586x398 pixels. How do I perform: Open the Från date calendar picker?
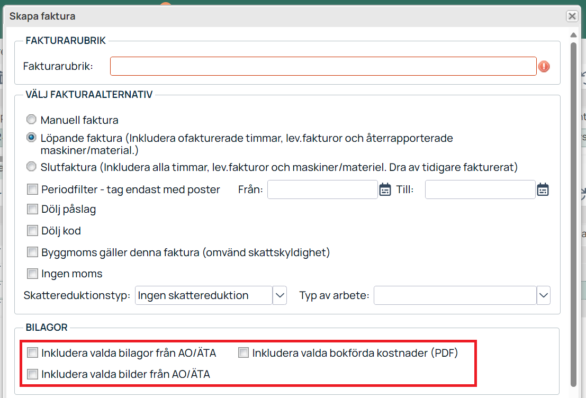coord(385,189)
